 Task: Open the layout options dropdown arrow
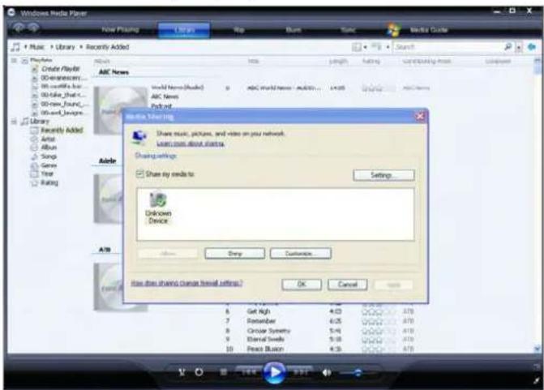365,47
